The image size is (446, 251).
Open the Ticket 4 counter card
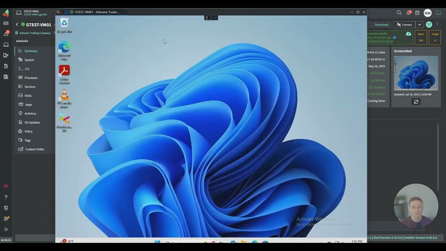coord(435,37)
